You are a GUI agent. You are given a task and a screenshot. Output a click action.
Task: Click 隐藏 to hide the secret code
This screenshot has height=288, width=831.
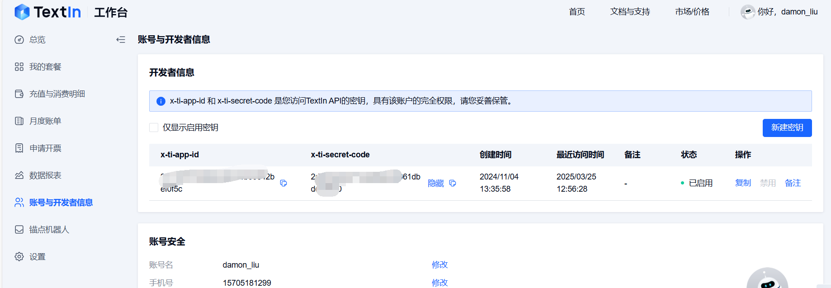tap(436, 183)
